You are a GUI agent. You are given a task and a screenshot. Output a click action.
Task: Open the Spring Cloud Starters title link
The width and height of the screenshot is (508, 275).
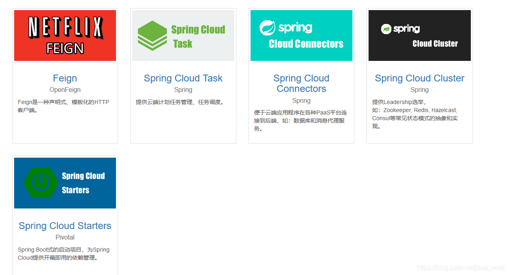[65, 226]
